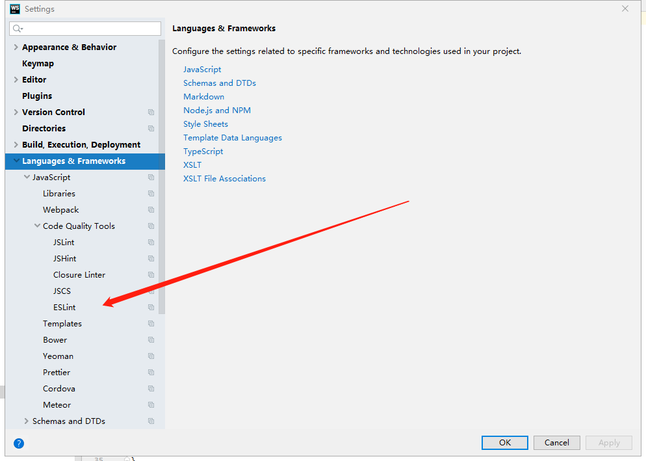Click the magnifier icon in search box
The height and width of the screenshot is (461, 646).
16,28
